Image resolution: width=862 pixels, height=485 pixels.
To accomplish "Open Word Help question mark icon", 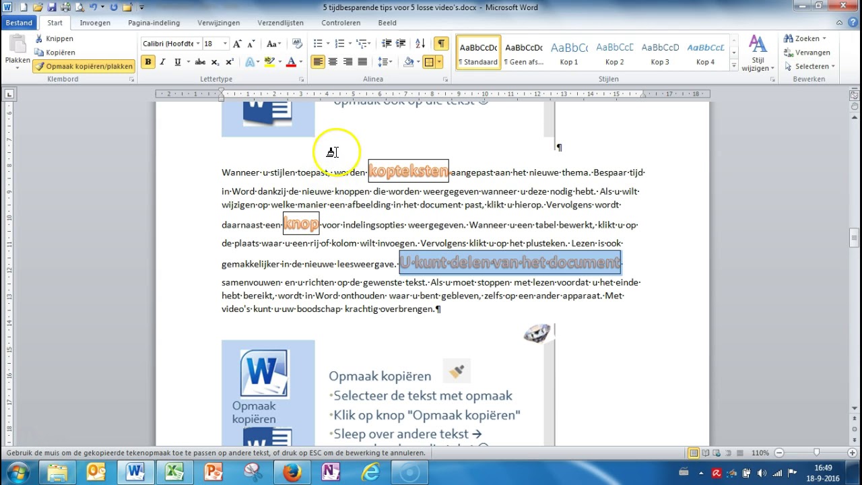I will click(854, 23).
